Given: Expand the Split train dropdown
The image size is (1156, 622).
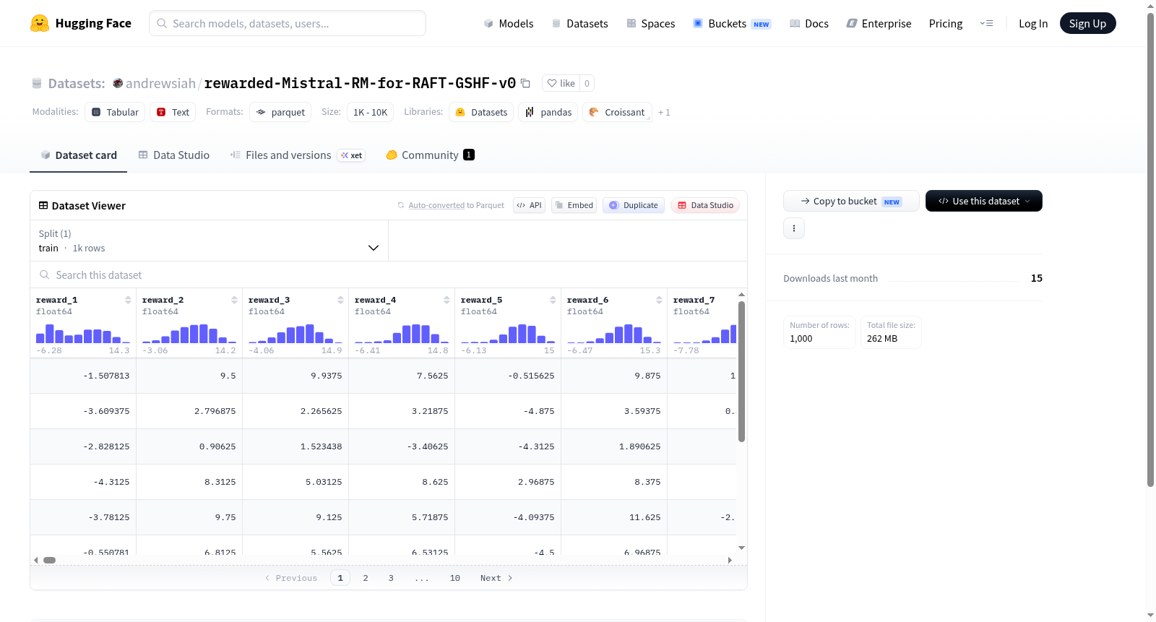Looking at the screenshot, I should pos(209,241).
